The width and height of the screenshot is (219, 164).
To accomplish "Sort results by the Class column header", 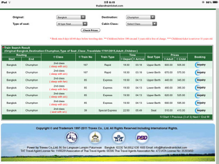I will click(58, 57).
